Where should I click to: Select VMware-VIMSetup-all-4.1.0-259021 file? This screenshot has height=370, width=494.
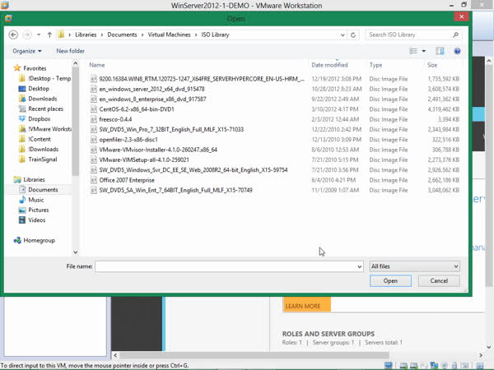pos(144,160)
